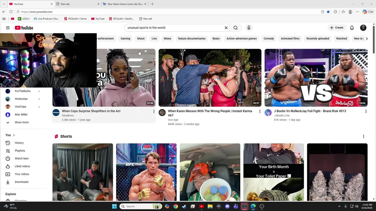Click the browser address bar URL
Image resolution: width=376 pixels, height=211 pixels.
coord(37,12)
